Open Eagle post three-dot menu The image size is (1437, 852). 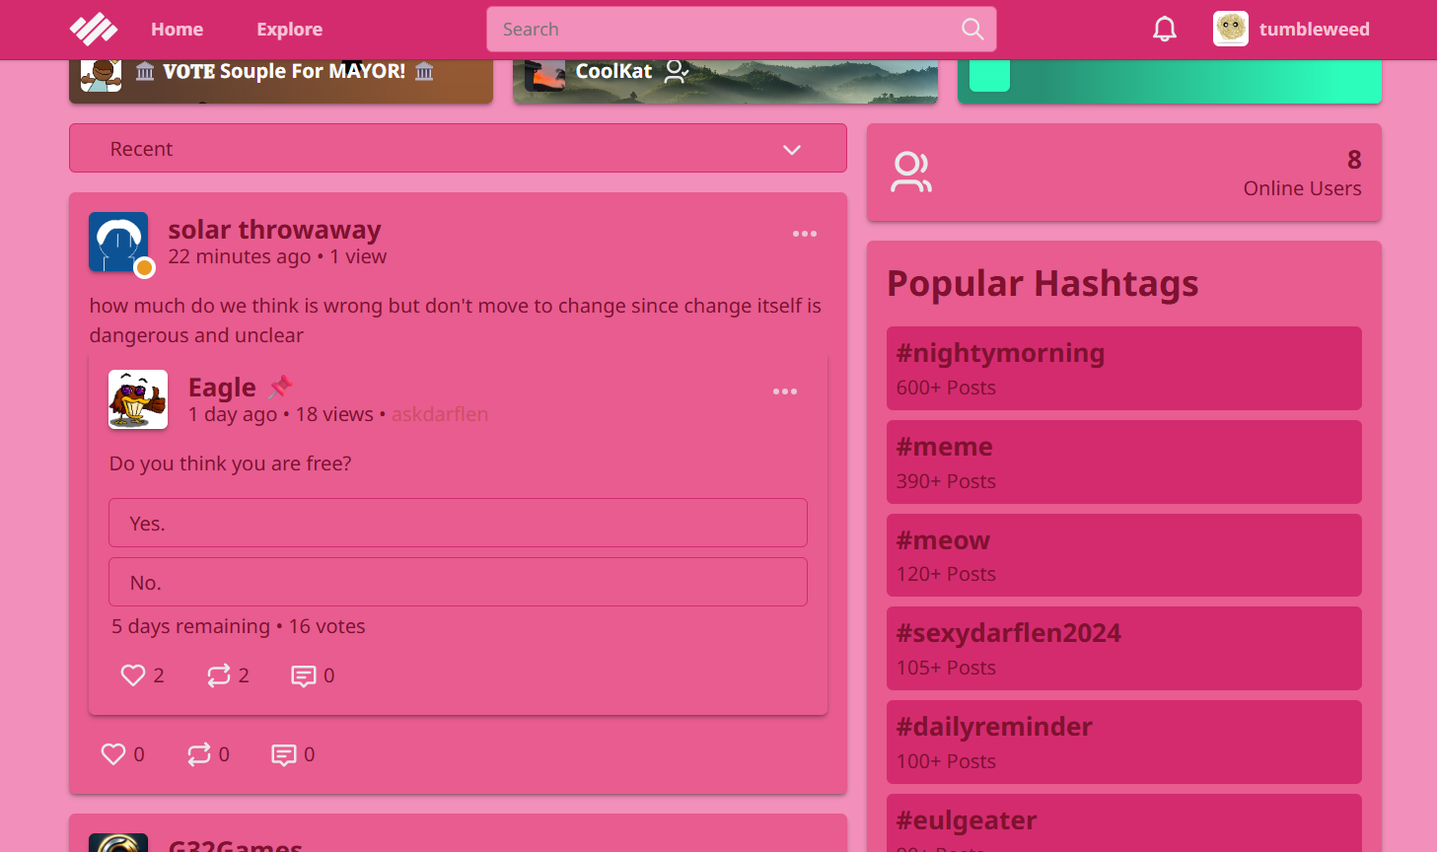pos(785,391)
